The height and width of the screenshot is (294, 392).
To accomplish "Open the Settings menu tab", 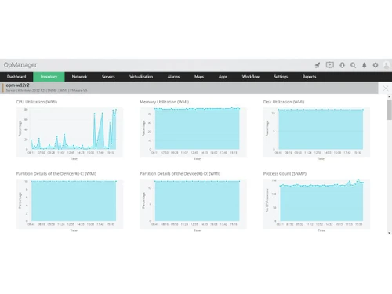I will (x=281, y=77).
